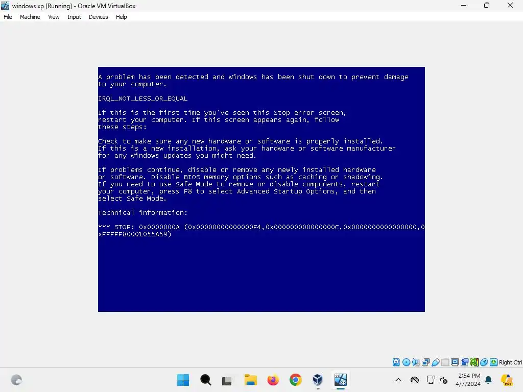Open taskbar Search
Screen dimensions: 523x392
point(205,380)
